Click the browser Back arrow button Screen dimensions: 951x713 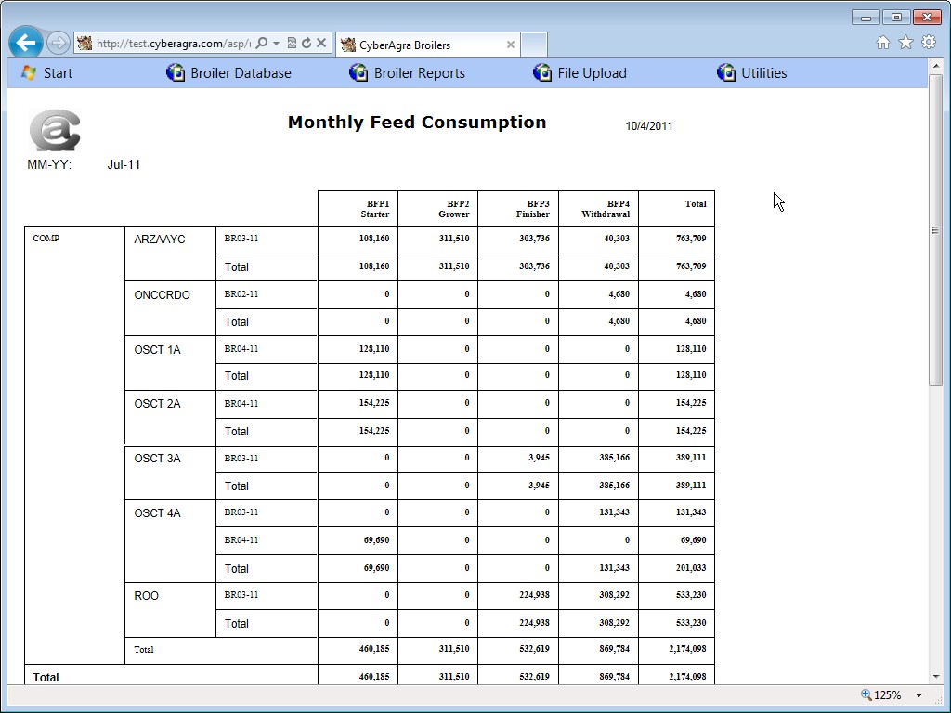click(x=26, y=43)
